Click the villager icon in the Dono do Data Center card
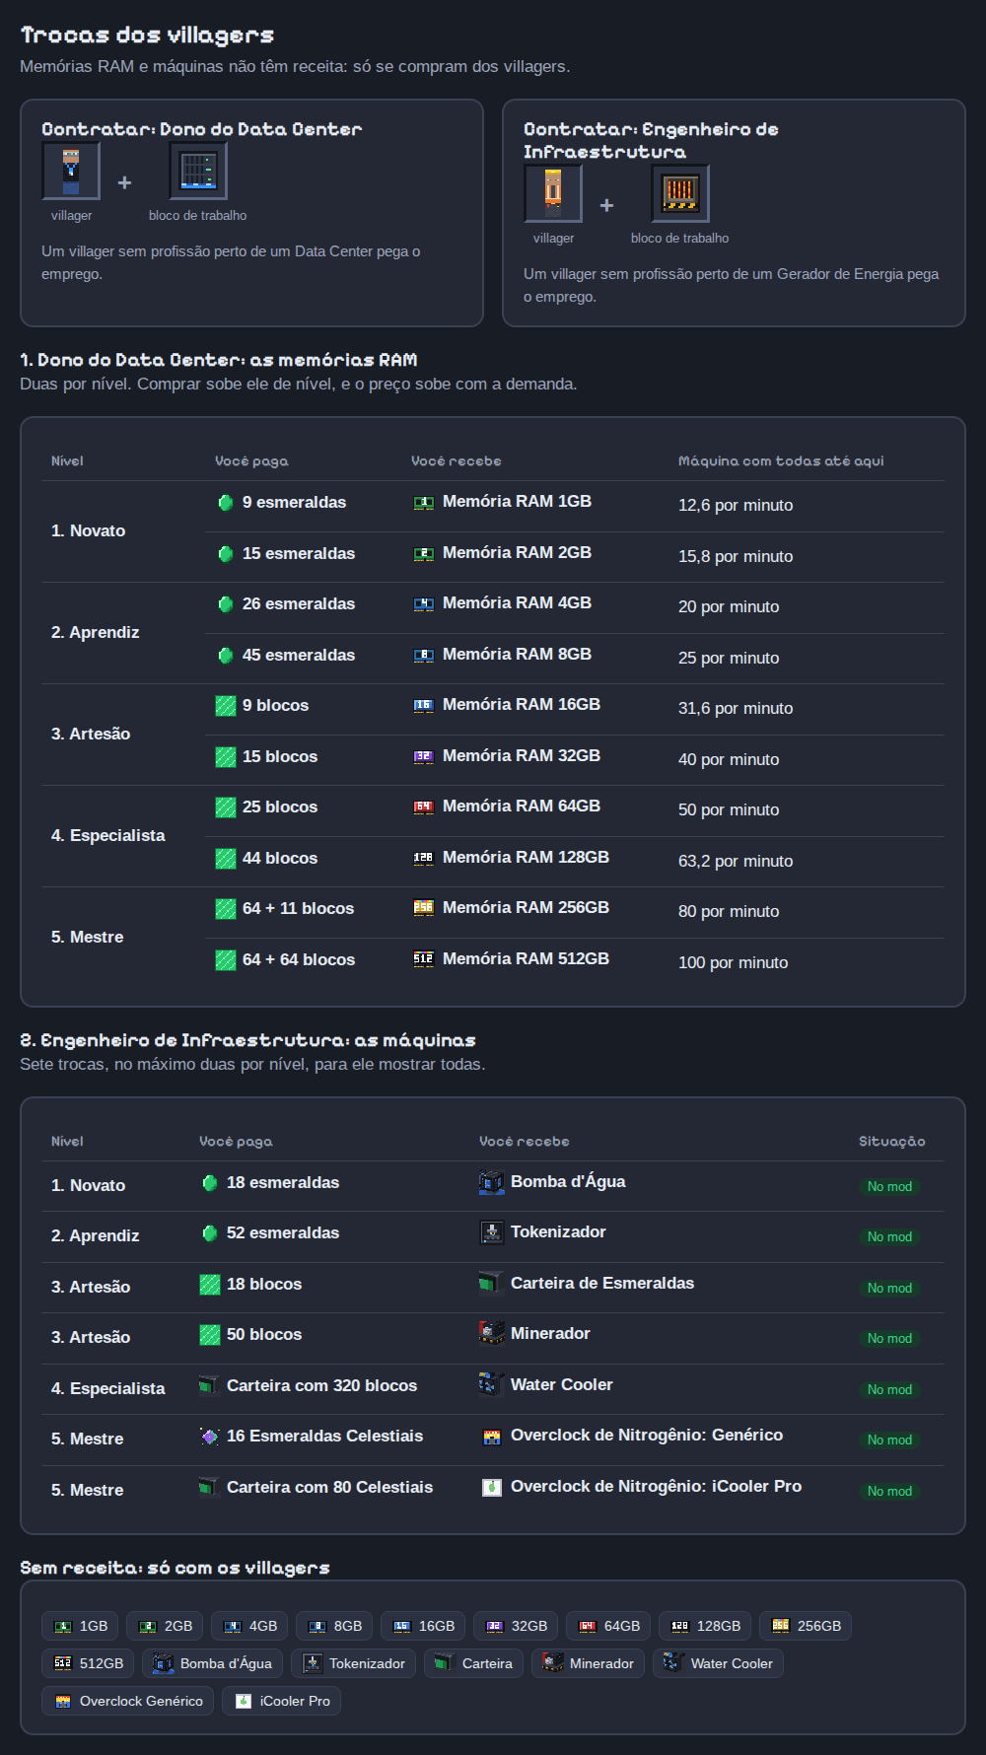Image resolution: width=986 pixels, height=1755 pixels. [x=71, y=171]
